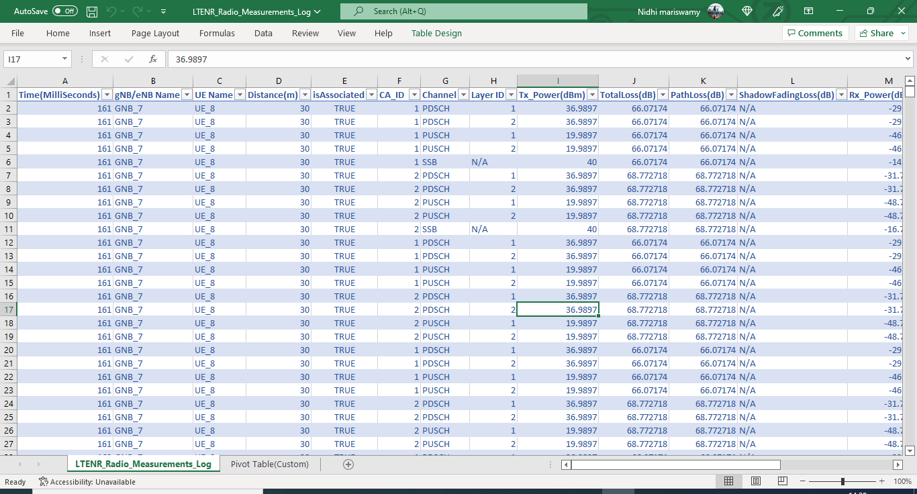The image size is (917, 494).
Task: Open the PathLoss(dB) filter dropdown
Action: point(731,95)
